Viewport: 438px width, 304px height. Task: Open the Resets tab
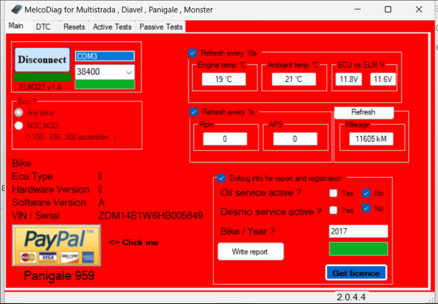click(x=74, y=27)
